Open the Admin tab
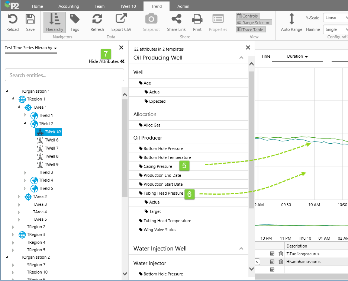 pos(183,6)
